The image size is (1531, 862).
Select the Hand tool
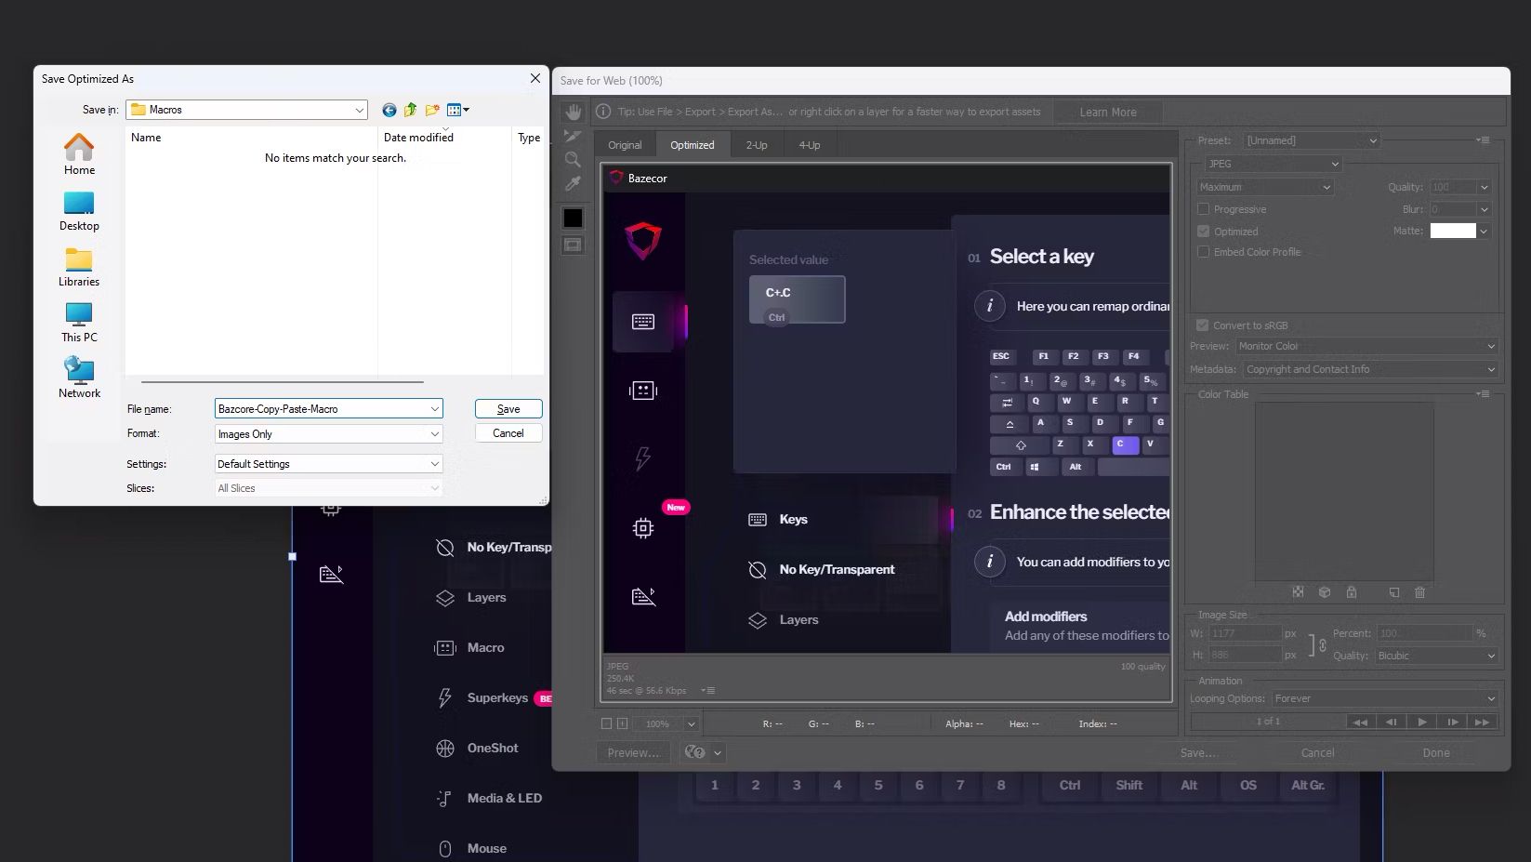pos(573,111)
